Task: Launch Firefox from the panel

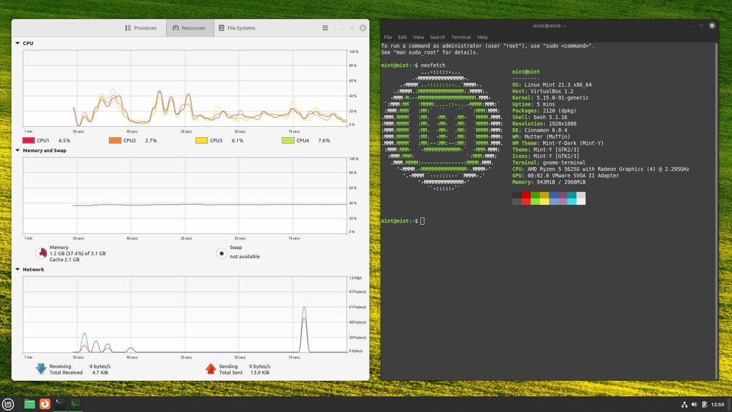Action: [45, 403]
